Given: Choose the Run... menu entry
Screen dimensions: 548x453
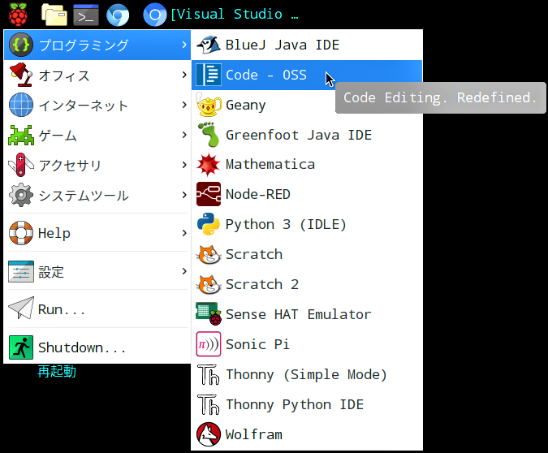Looking at the screenshot, I should [97, 309].
